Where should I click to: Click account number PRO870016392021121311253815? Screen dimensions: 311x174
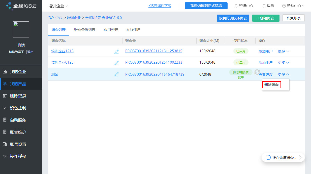[x=154, y=51]
